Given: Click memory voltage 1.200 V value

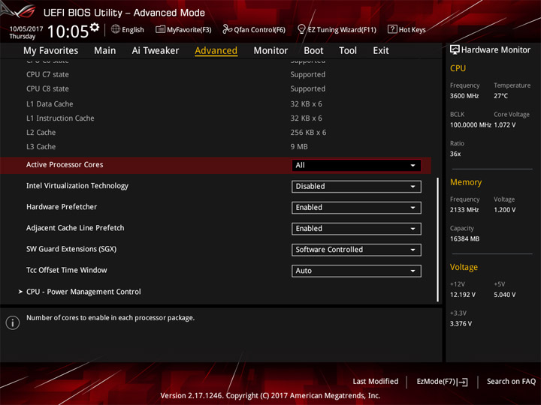Looking at the screenshot, I should pyautogui.click(x=505, y=210).
